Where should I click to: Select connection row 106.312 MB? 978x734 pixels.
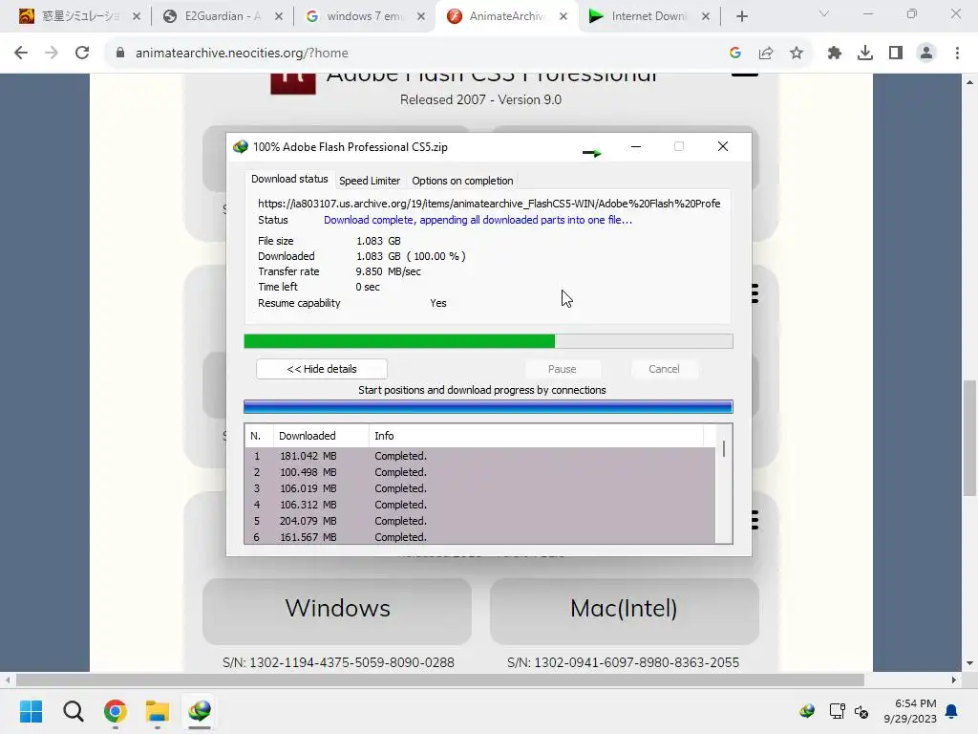(480, 505)
